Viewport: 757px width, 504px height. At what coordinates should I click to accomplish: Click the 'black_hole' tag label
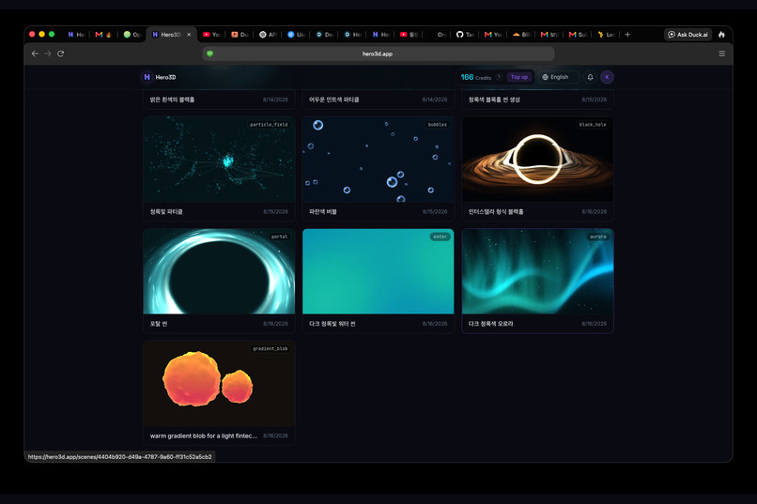coord(593,125)
